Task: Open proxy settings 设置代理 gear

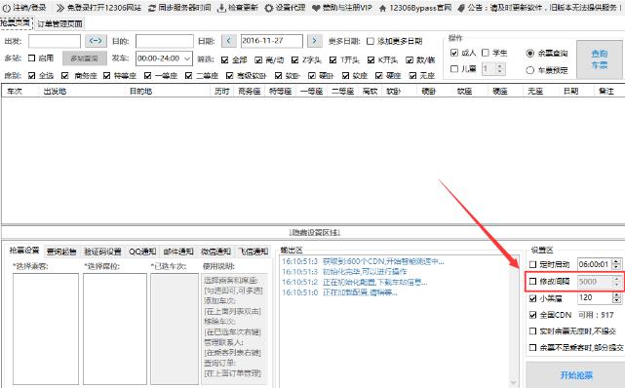Action: click(269, 8)
